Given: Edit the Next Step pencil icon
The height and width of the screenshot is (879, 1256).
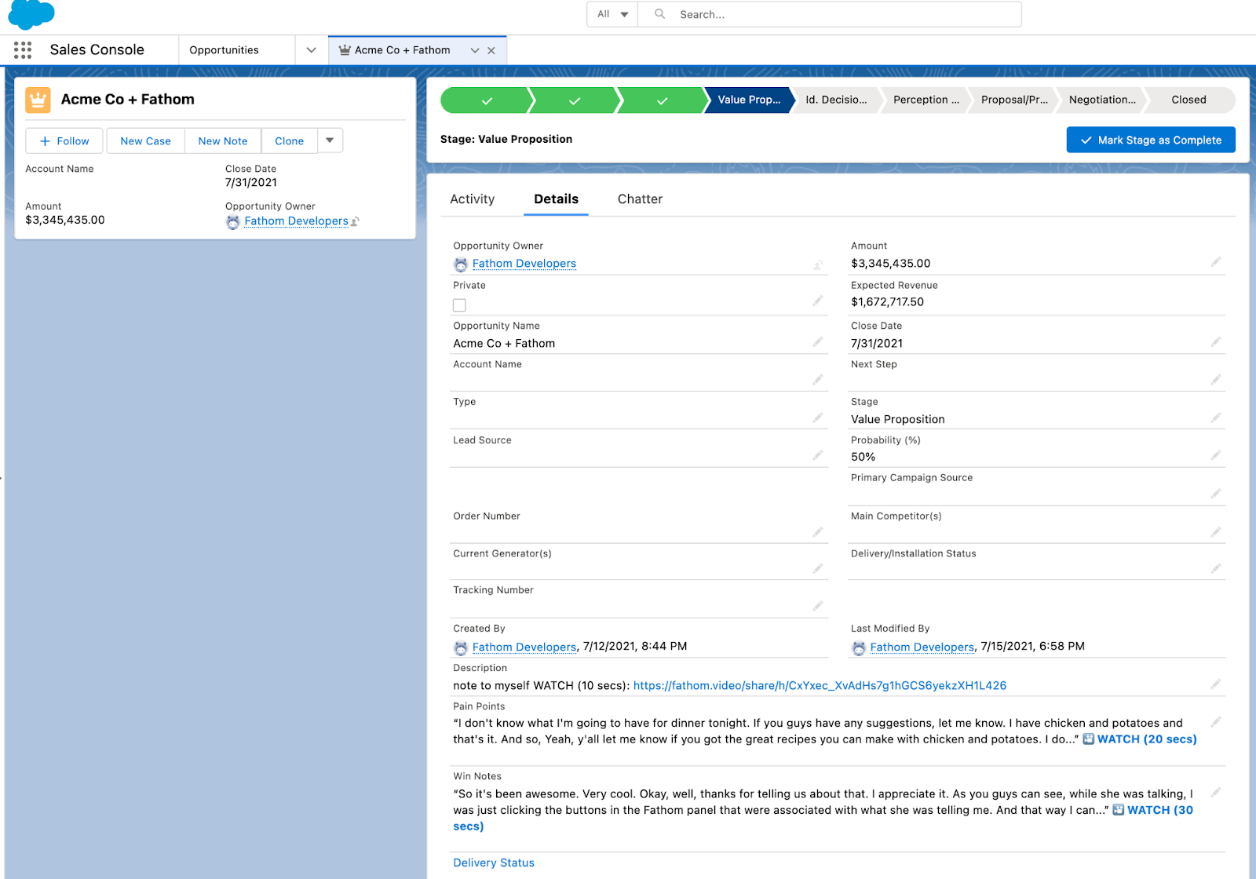Looking at the screenshot, I should click(x=1215, y=380).
